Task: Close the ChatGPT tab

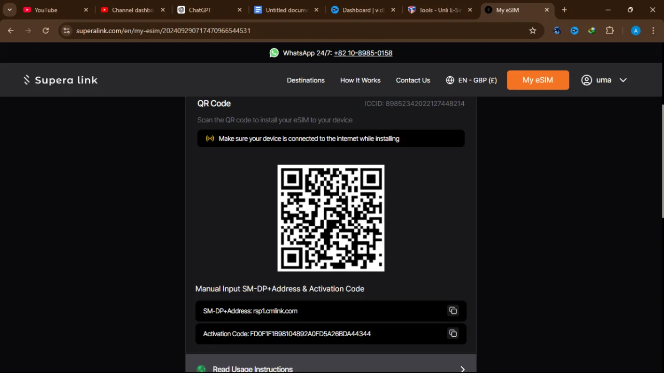Action: coord(240,10)
